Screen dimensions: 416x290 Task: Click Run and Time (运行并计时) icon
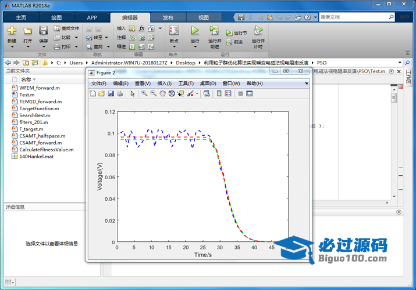coord(258,31)
